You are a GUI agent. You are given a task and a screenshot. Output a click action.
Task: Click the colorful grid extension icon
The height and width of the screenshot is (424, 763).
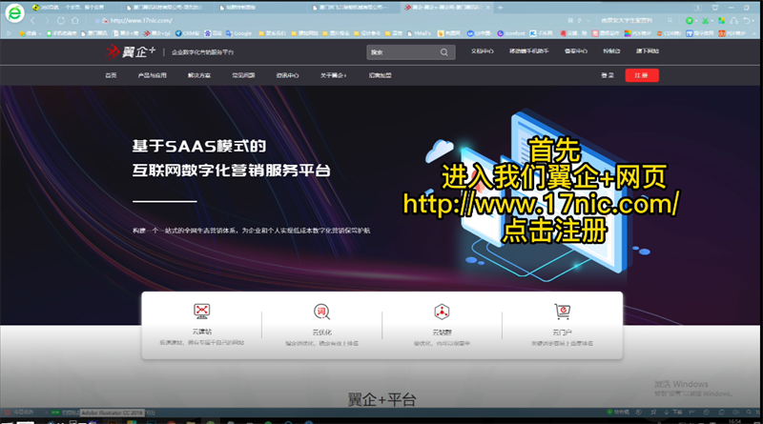(x=721, y=20)
